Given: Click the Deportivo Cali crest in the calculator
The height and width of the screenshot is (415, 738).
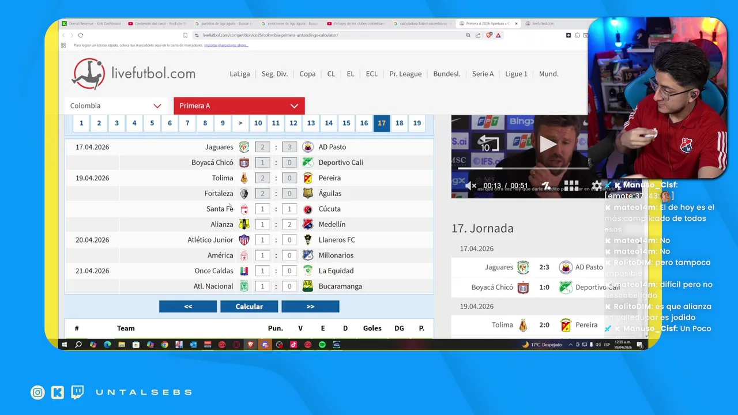Looking at the screenshot, I should pyautogui.click(x=307, y=163).
